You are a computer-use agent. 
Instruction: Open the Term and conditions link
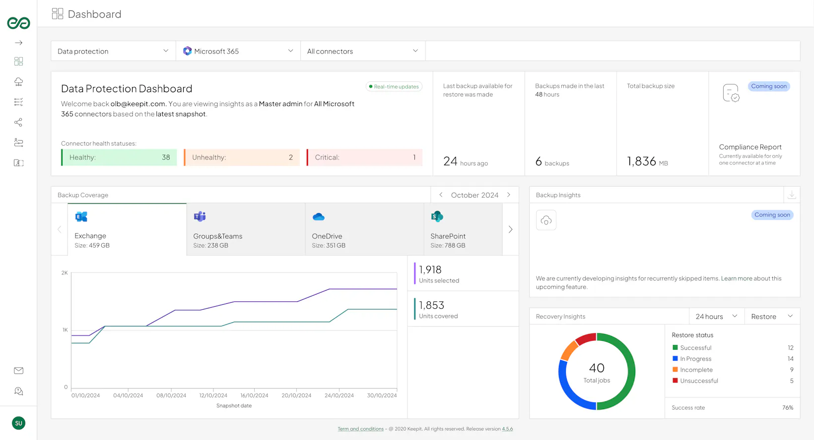[360, 429]
